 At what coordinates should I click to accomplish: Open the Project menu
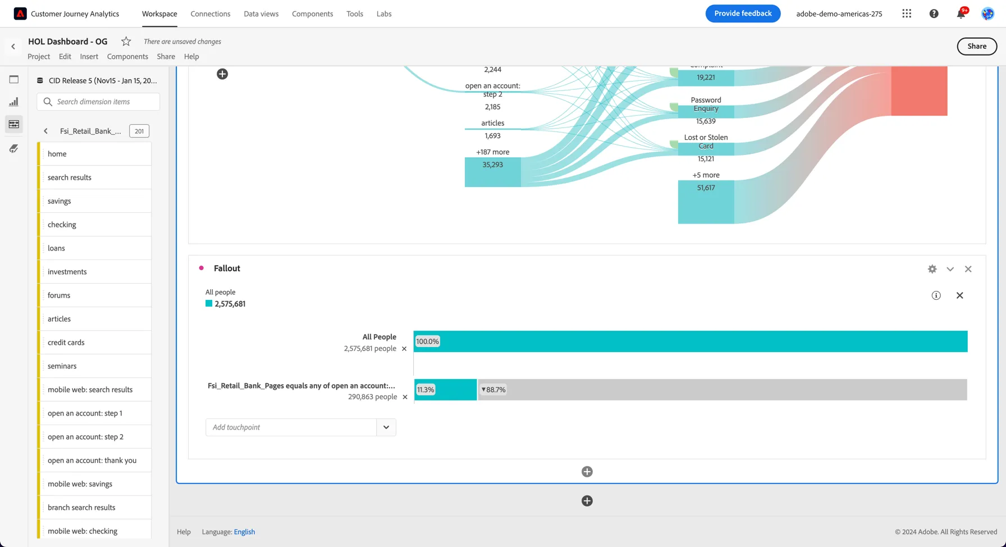coord(39,56)
